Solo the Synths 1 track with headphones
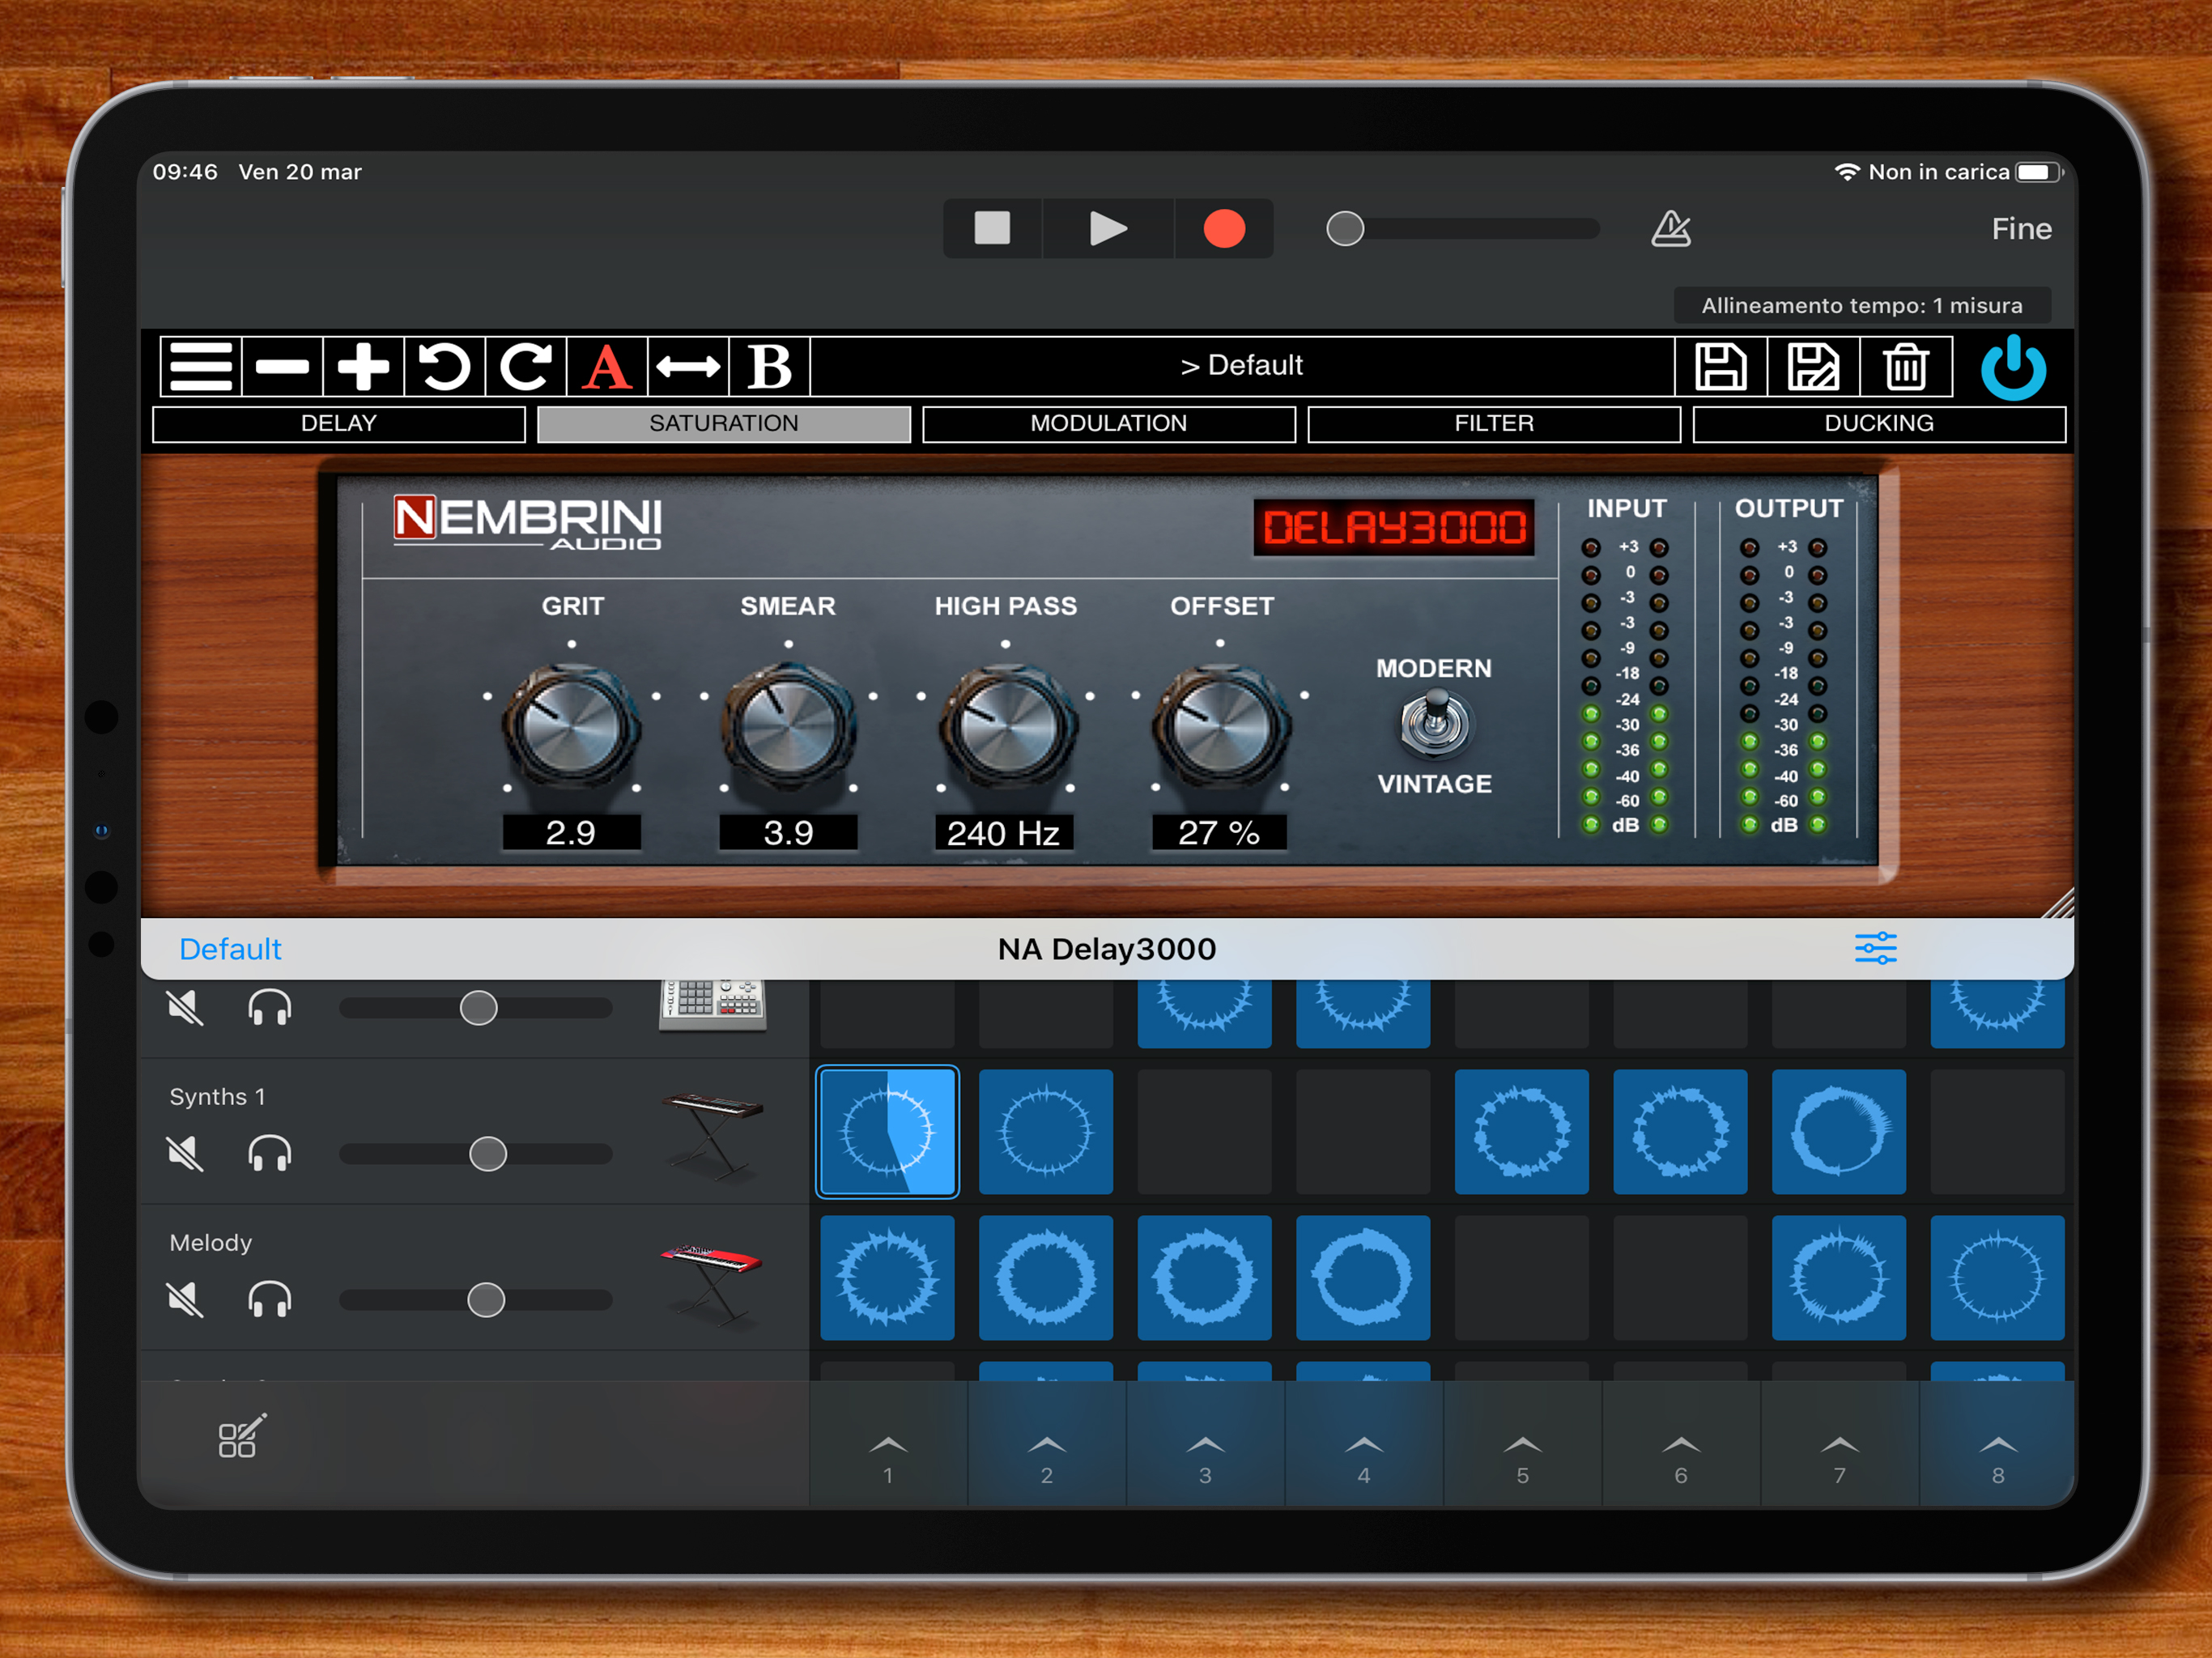2212x1658 pixels. tap(269, 1154)
